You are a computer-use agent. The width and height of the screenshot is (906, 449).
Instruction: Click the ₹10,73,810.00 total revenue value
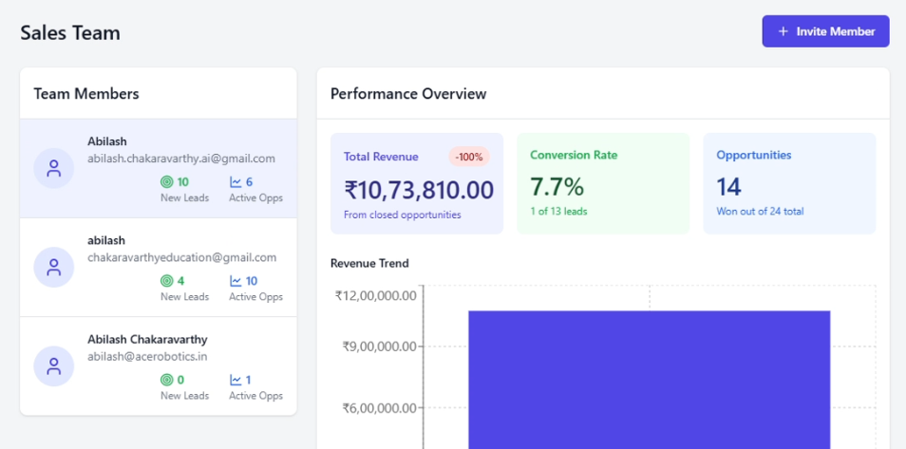(x=419, y=190)
